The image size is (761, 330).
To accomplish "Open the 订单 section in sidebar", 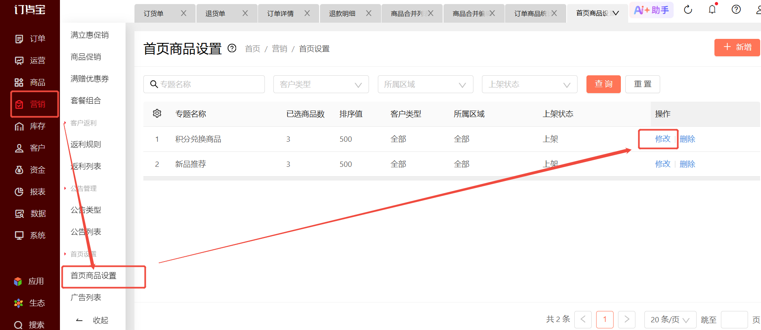I will coord(30,39).
